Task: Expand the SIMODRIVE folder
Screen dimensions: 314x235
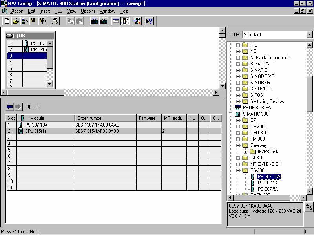Action: pos(238,76)
